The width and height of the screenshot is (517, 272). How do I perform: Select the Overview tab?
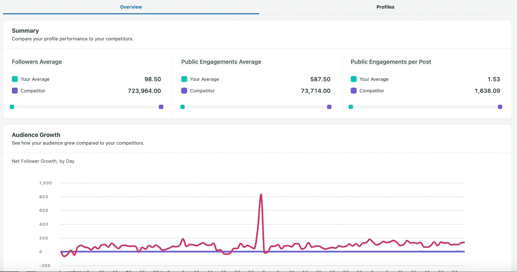[131, 7]
